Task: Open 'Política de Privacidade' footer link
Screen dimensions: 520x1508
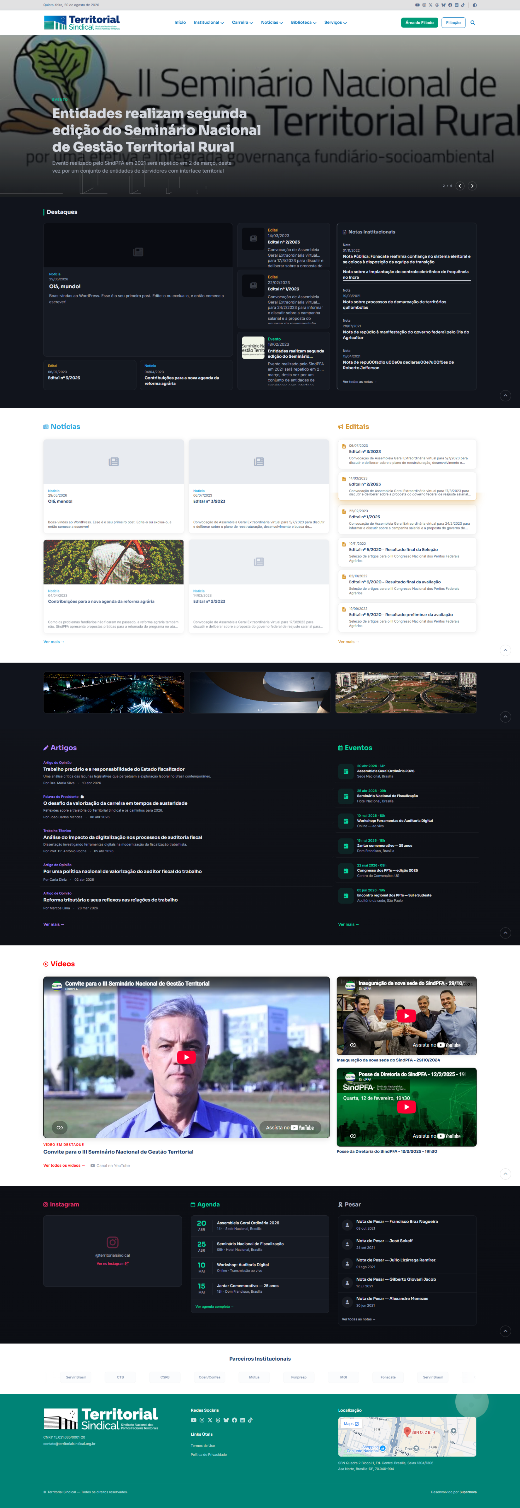Action: (209, 1454)
